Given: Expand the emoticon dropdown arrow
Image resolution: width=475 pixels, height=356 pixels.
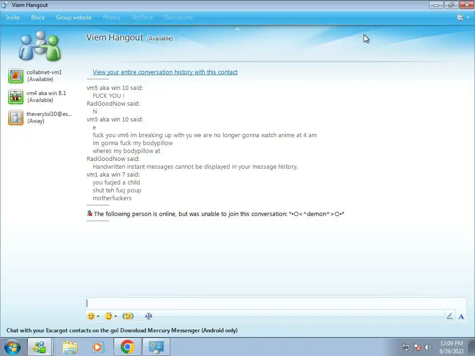Looking at the screenshot, I should coord(98,316).
